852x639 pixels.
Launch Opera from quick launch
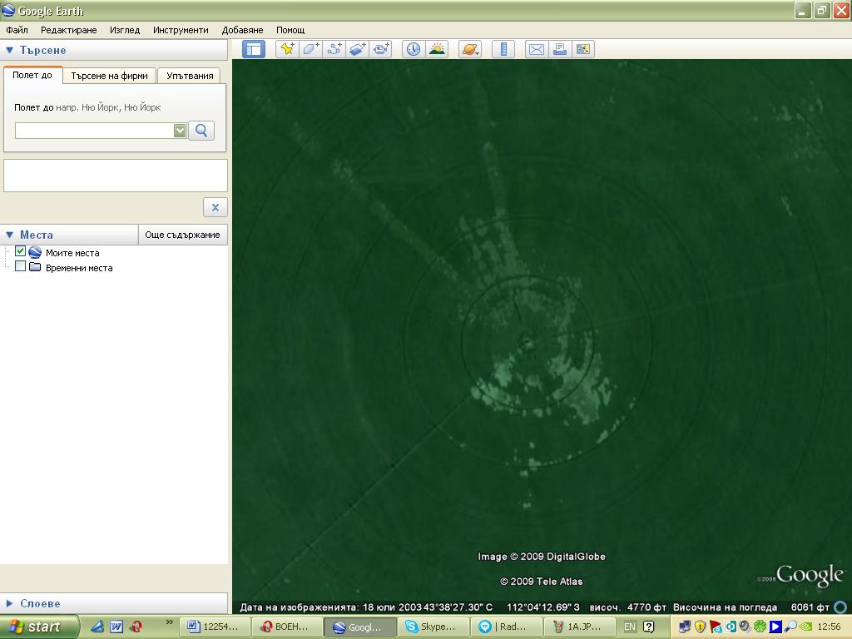coord(136,627)
